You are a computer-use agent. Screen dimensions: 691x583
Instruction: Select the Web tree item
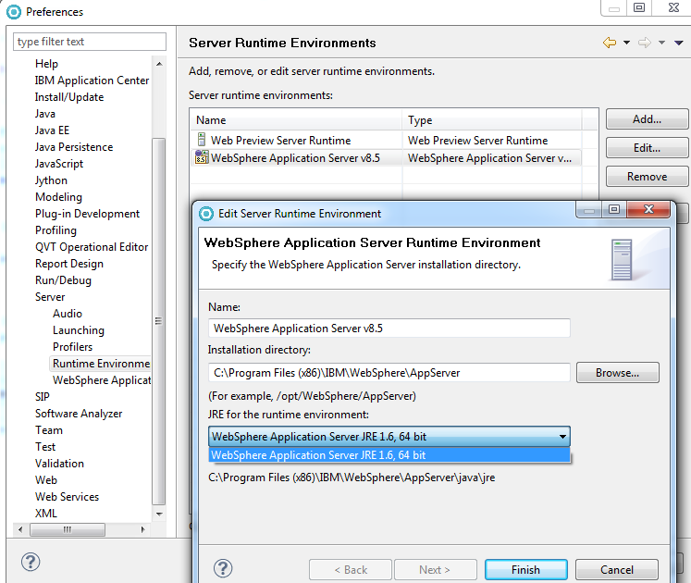[46, 479]
